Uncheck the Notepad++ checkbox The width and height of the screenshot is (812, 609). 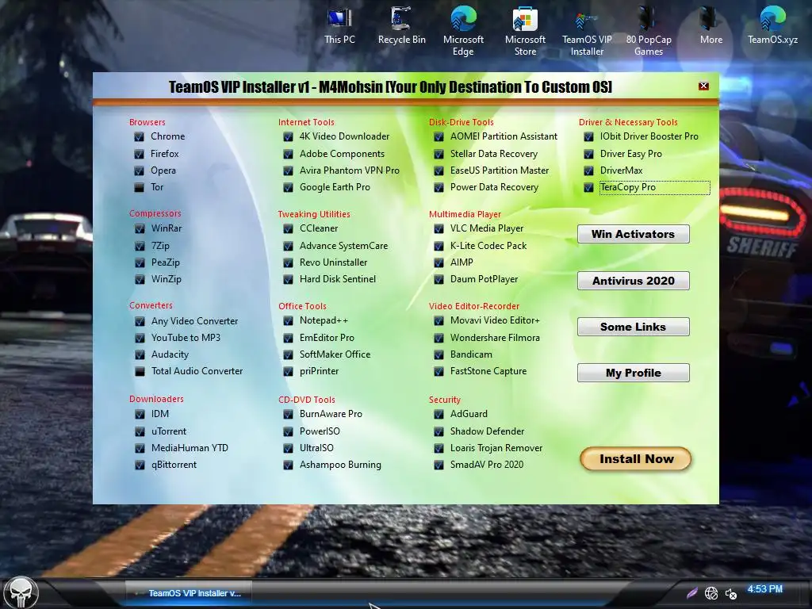point(288,321)
